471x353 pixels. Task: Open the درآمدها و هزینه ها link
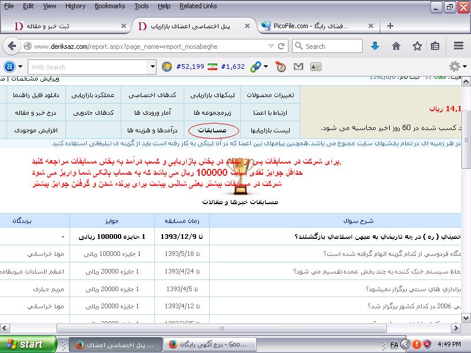pyautogui.click(x=152, y=130)
